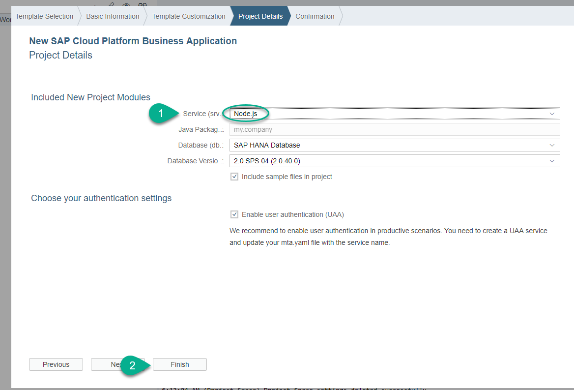Toggle Include sample files in project checkbox

point(234,177)
